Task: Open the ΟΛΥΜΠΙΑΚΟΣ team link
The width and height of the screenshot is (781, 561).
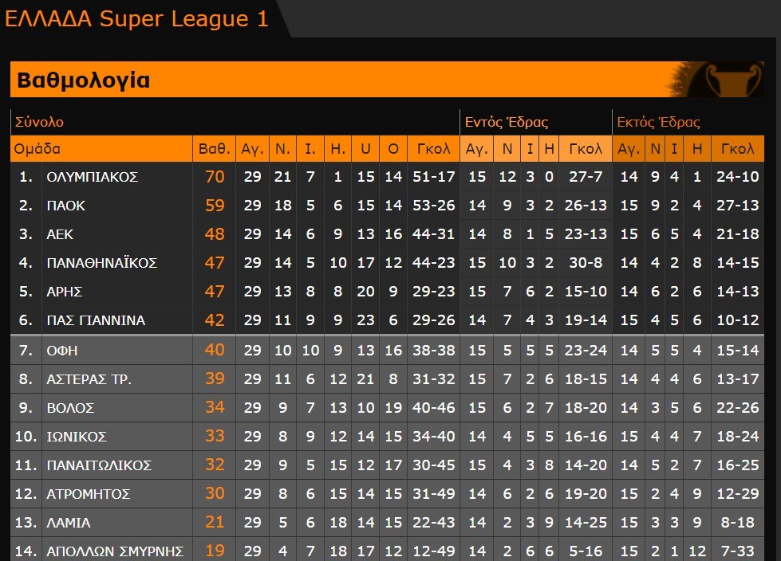Action: 93,177
